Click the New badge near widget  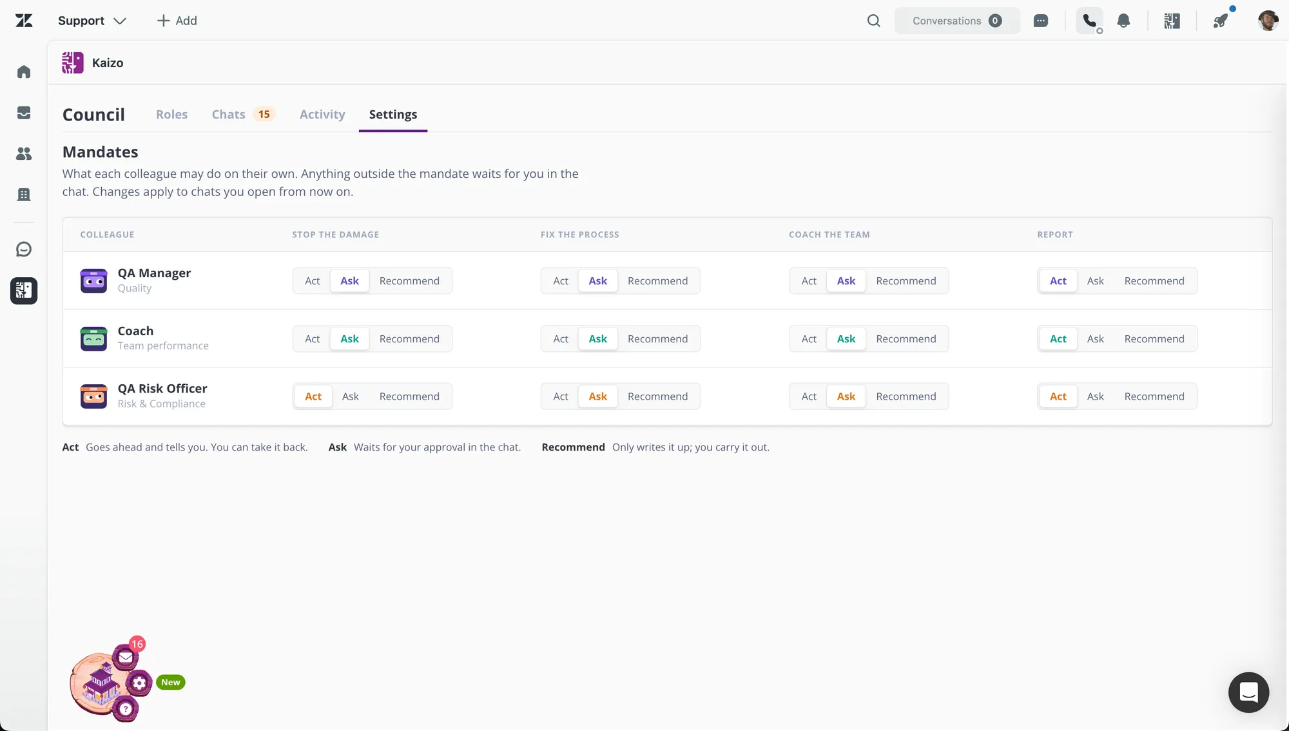171,682
